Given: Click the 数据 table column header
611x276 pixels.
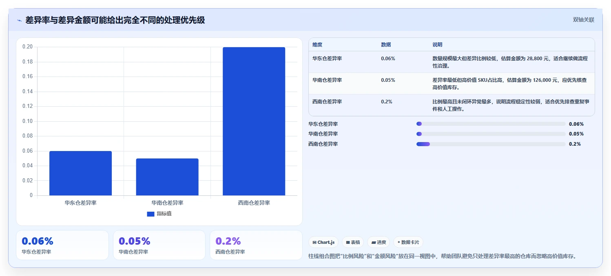Looking at the screenshot, I should coord(386,45).
